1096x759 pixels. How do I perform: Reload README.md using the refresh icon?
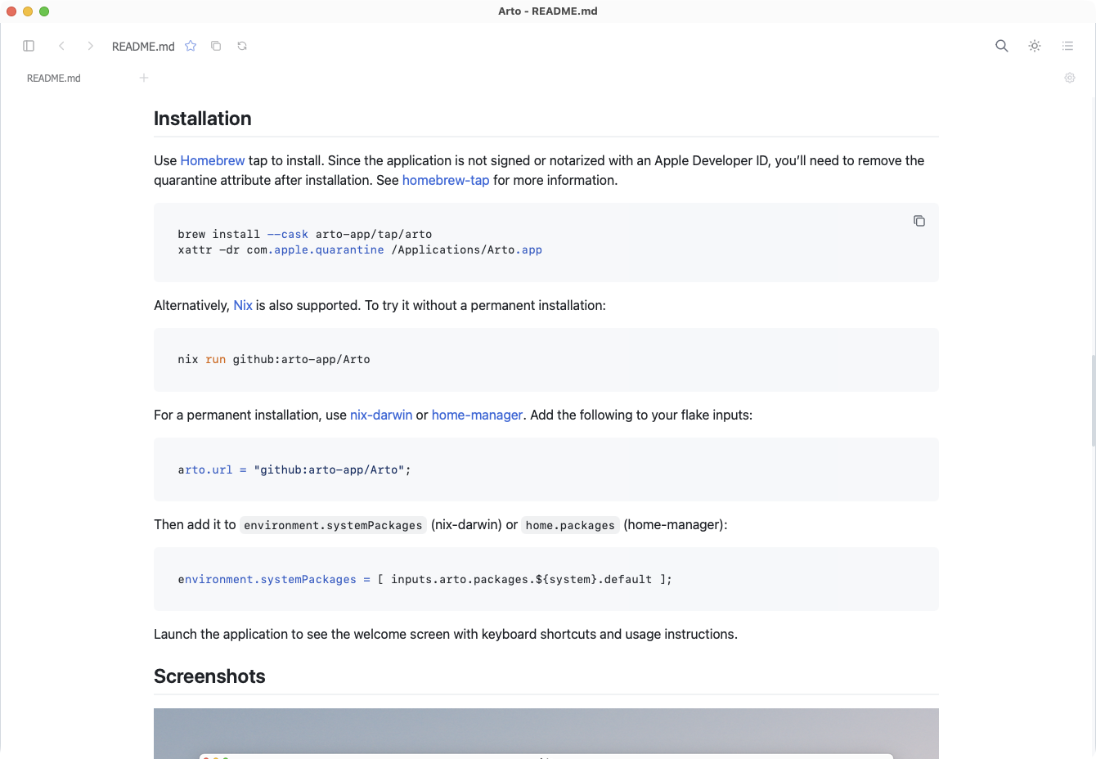[242, 46]
